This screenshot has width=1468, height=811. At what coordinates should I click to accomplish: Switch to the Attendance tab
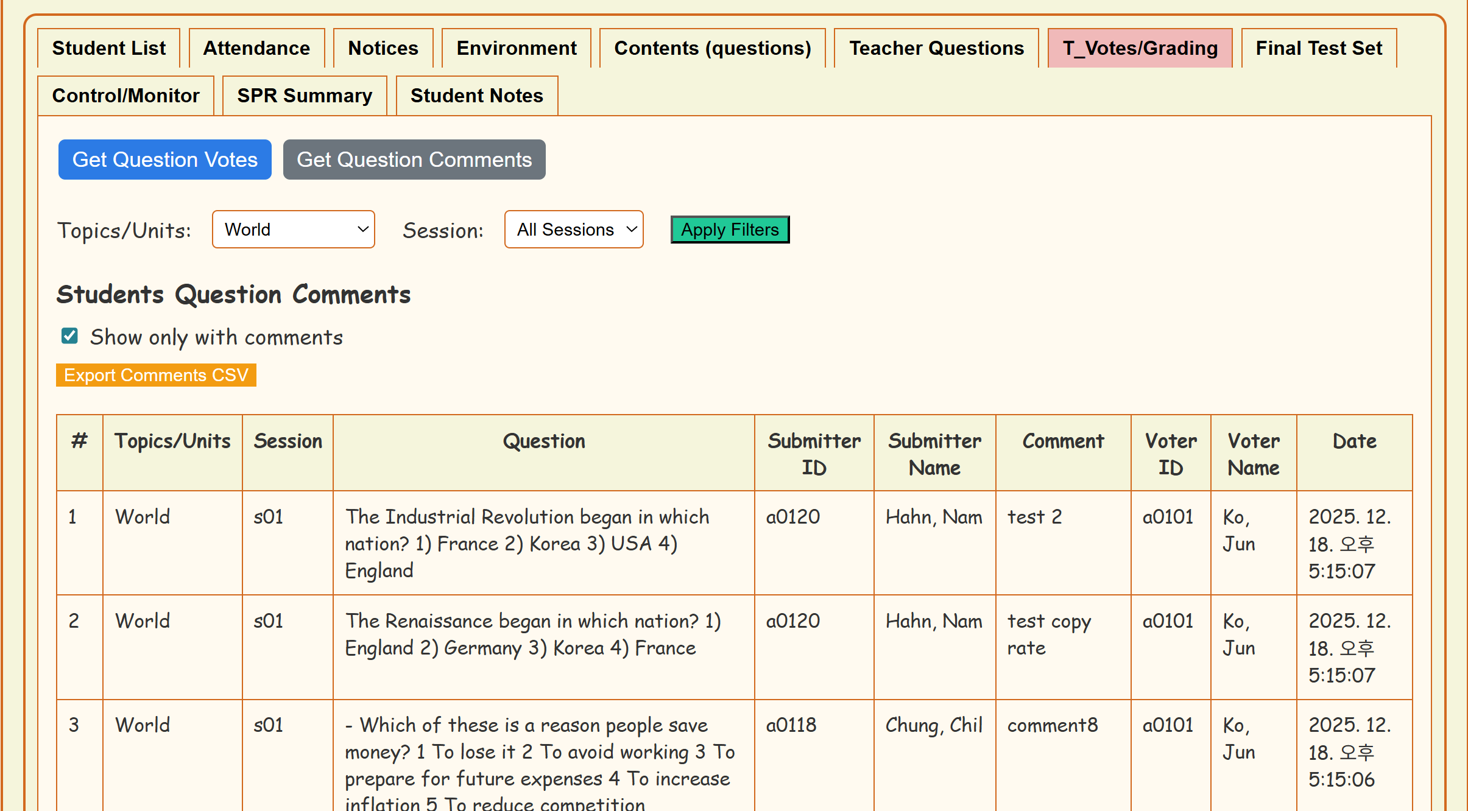256,48
